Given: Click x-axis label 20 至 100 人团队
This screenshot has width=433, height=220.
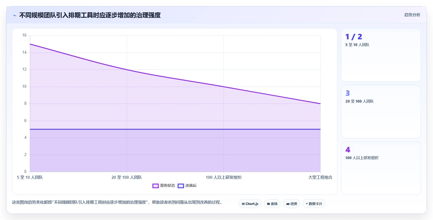Looking at the screenshot, I should click(x=127, y=177).
